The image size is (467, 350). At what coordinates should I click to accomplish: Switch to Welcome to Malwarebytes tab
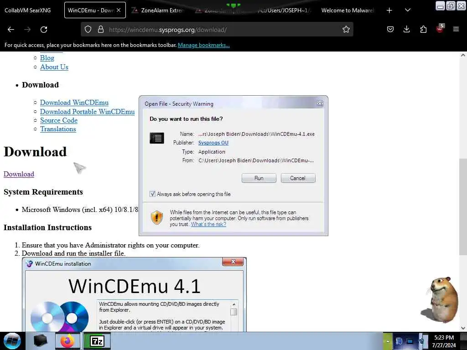point(347,10)
